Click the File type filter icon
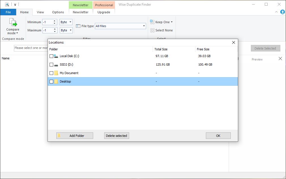The image size is (286, 179). 78,26
